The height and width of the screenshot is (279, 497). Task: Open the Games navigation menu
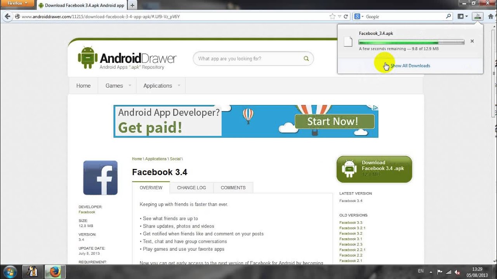pos(114,86)
